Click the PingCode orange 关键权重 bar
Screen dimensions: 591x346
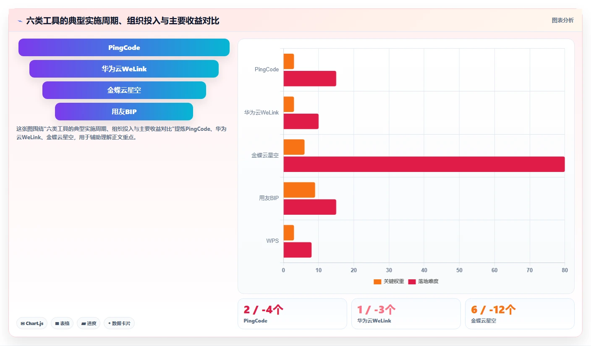click(x=289, y=61)
